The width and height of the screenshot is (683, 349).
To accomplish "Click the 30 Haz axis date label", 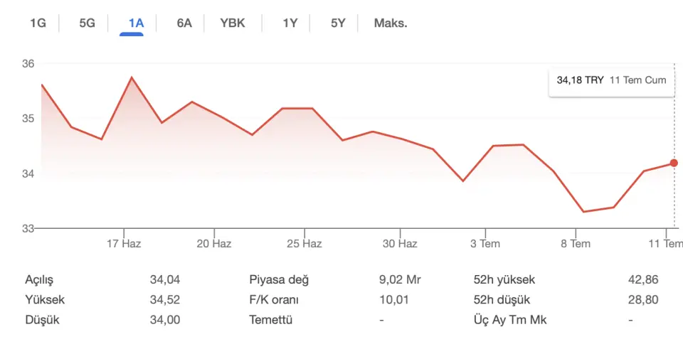I will click(x=400, y=244).
